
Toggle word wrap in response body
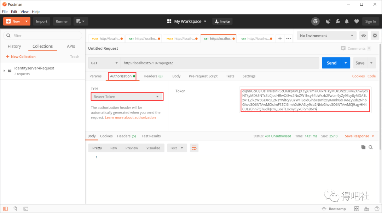194,148
